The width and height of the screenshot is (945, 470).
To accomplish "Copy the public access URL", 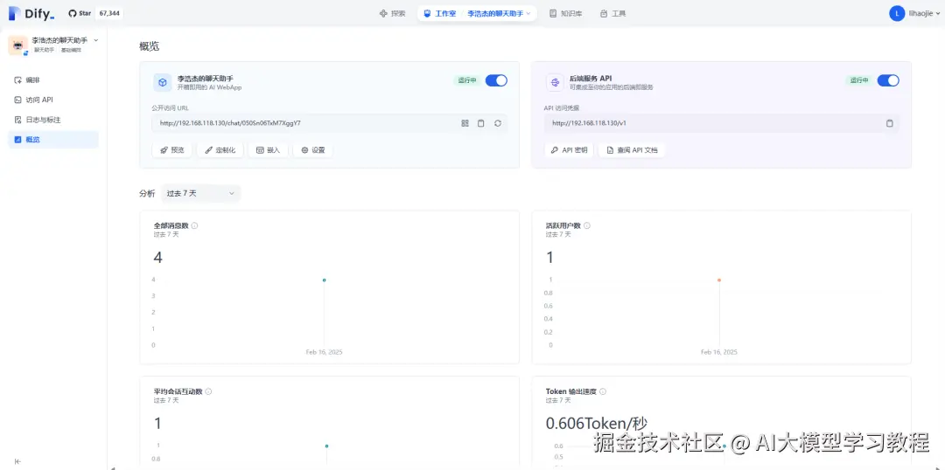I will click(x=481, y=123).
